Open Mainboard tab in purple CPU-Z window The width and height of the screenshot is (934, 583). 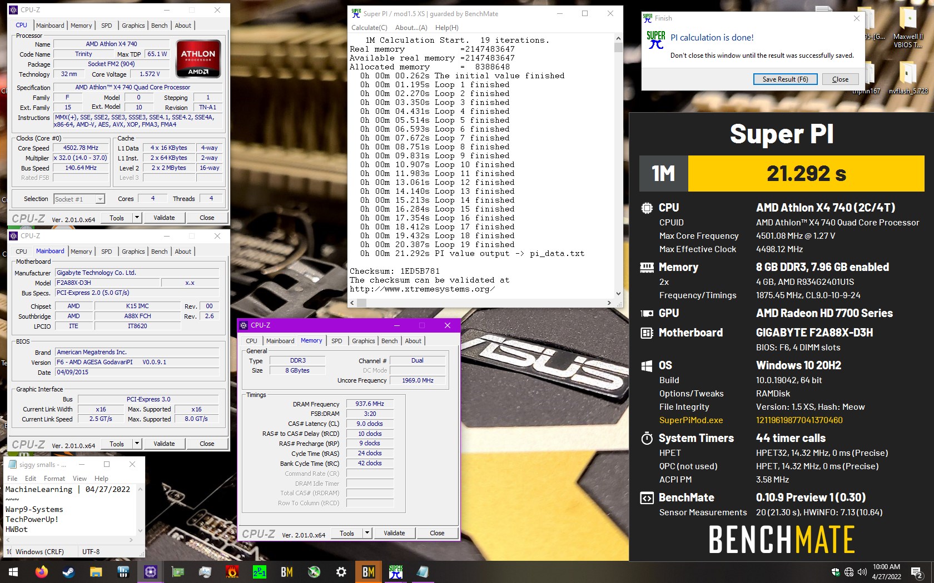click(280, 341)
